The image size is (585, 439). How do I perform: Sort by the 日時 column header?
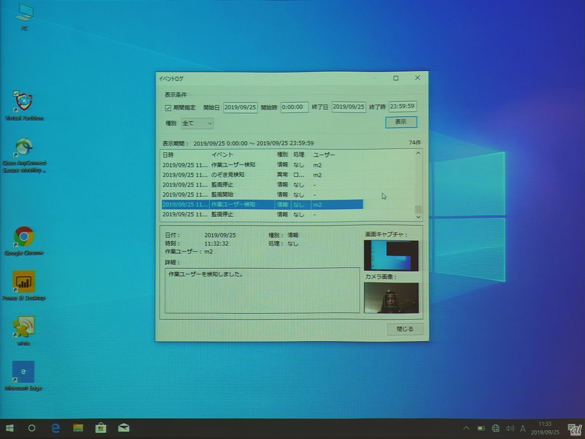tap(168, 155)
